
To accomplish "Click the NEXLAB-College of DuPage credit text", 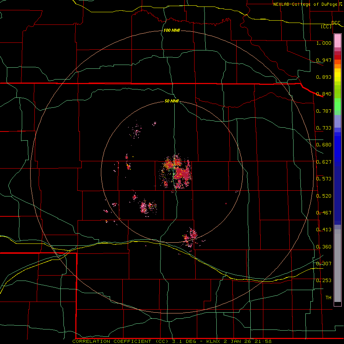I will click(x=305, y=4).
